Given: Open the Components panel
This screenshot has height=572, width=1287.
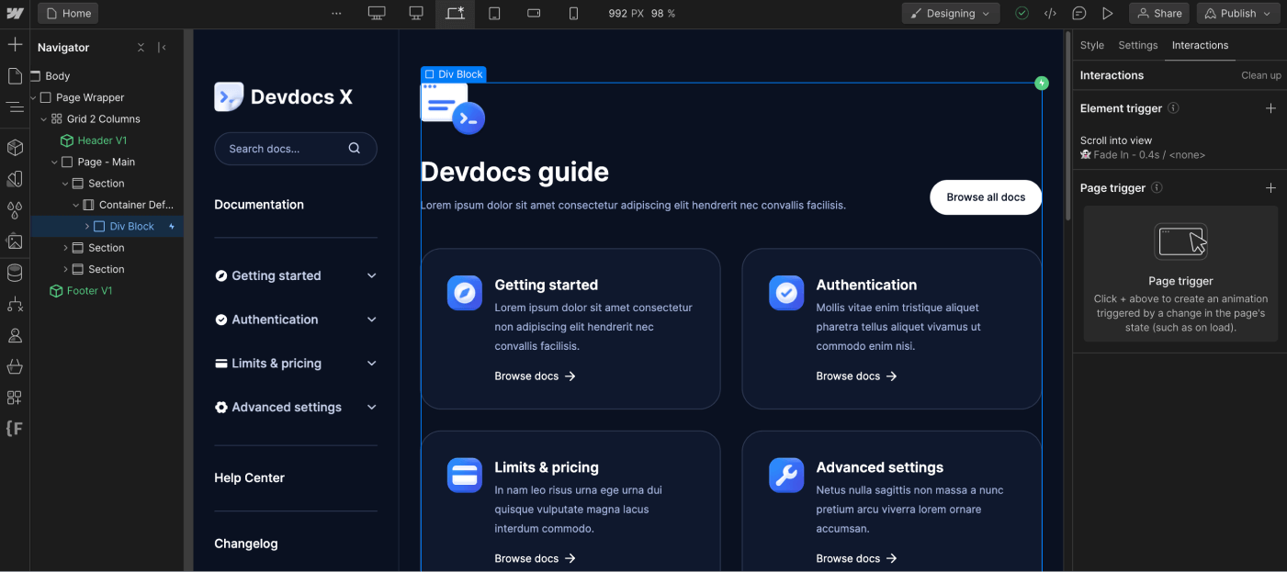Looking at the screenshot, I should (15, 146).
